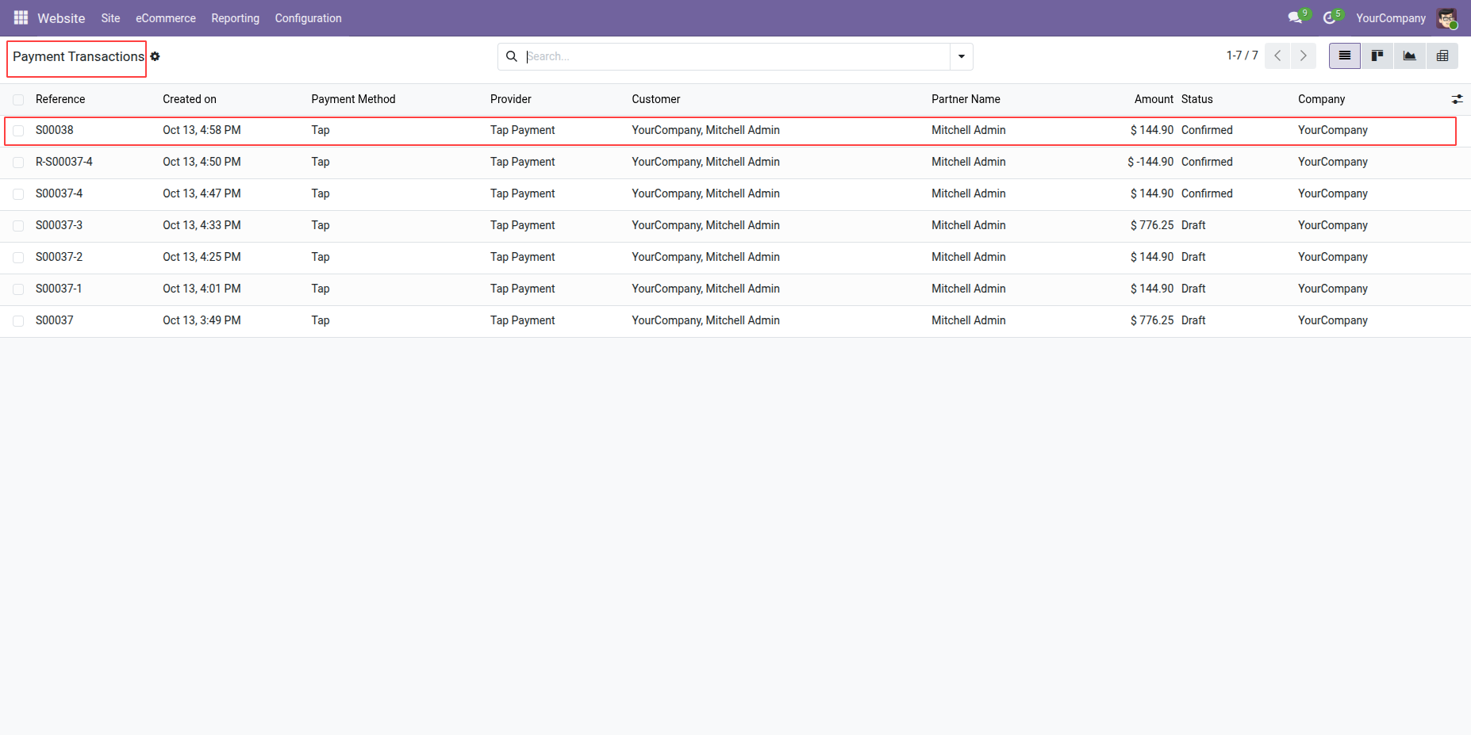
Task: Open the YourCompany company switcher
Action: tap(1390, 18)
